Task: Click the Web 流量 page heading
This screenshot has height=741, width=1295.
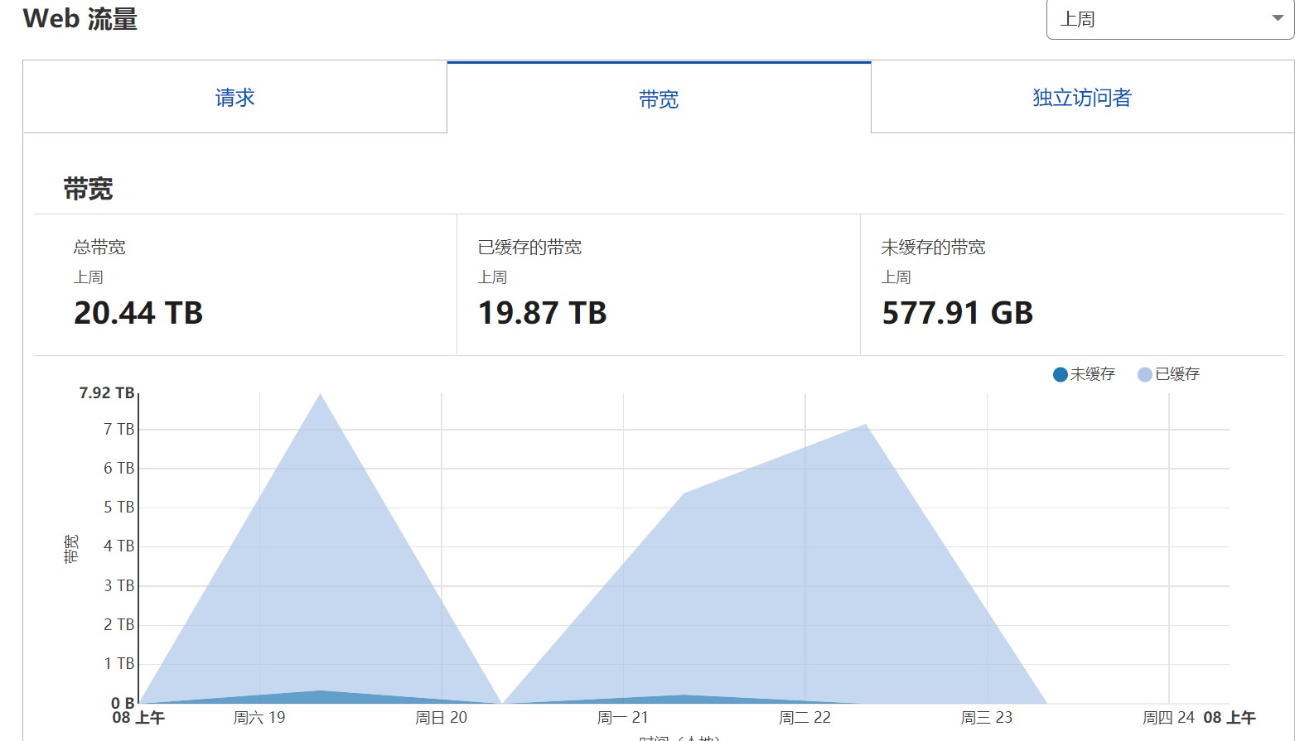Action: (80, 18)
